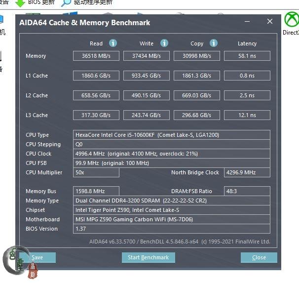Select L2 Cache write 490.15 GB/s
This screenshot has width=299, height=283.
[147, 95]
